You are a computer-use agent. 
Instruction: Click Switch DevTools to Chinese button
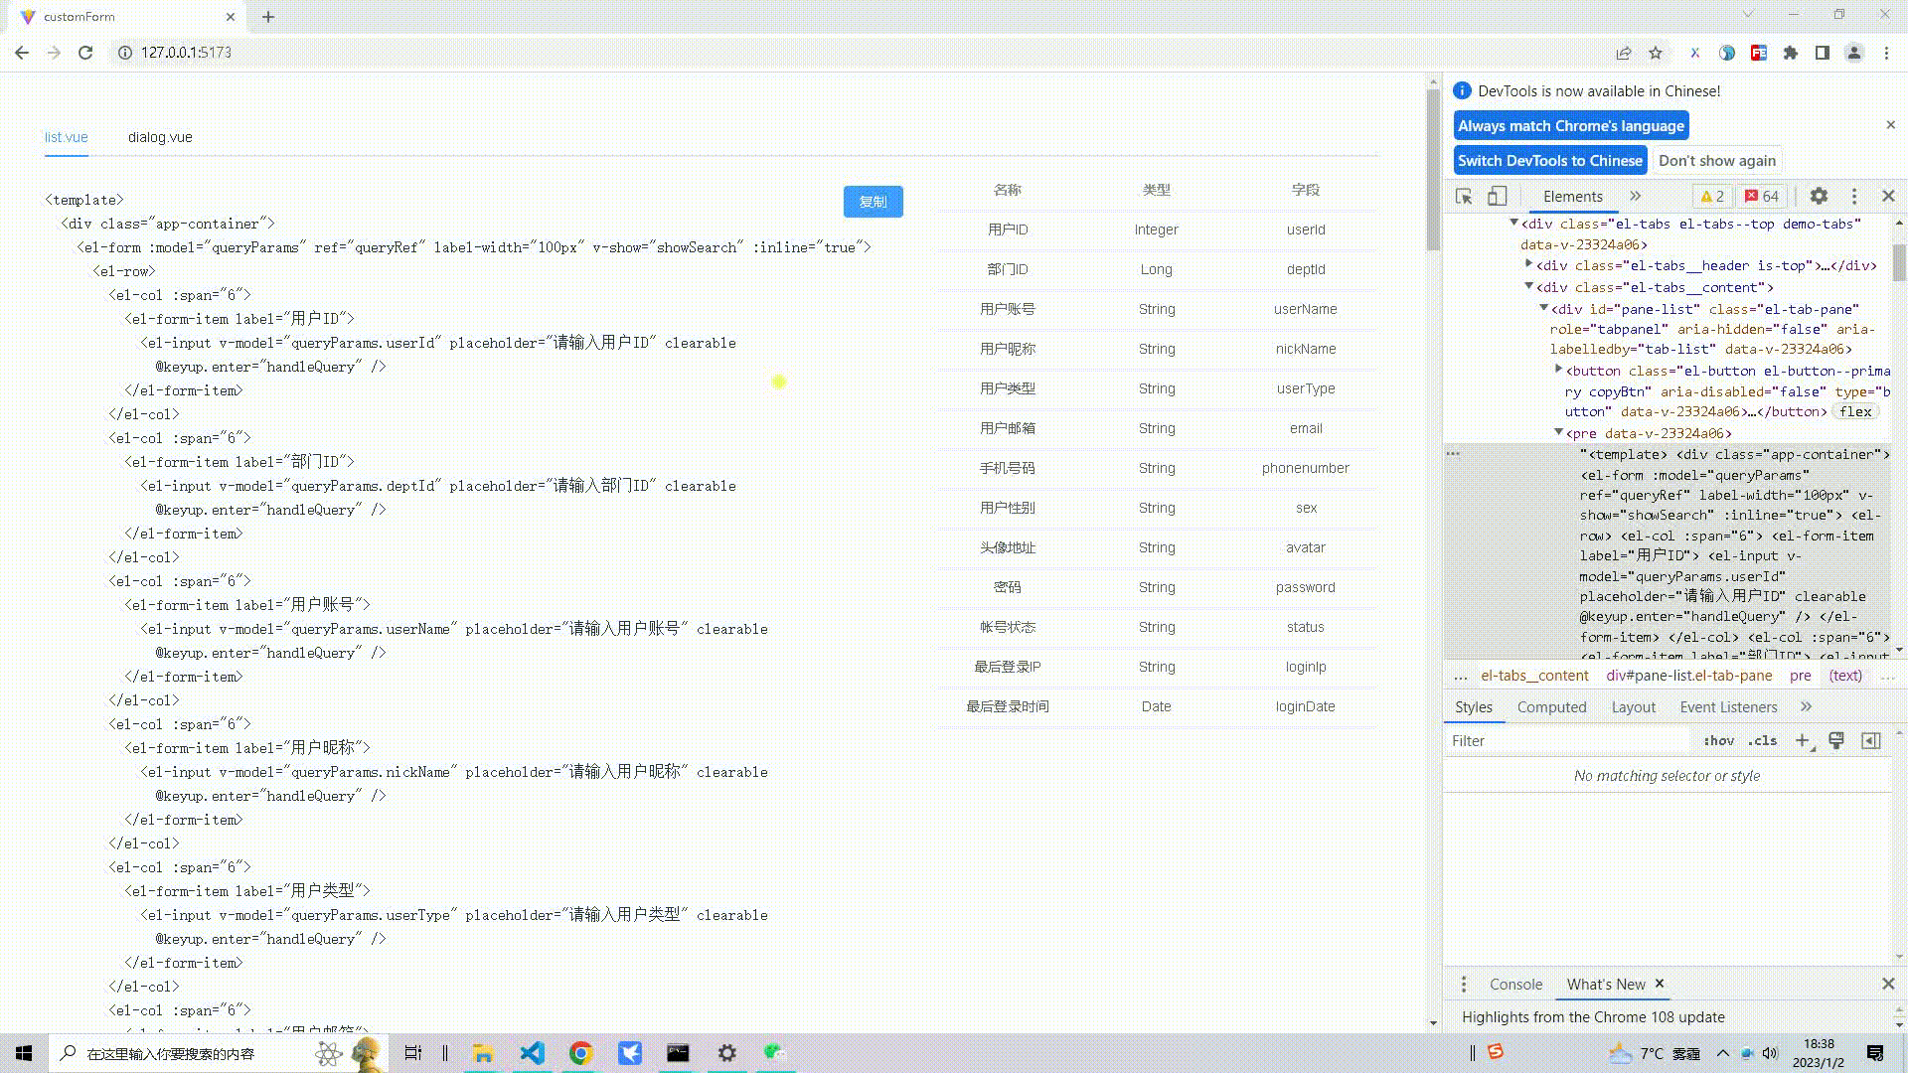point(1549,161)
